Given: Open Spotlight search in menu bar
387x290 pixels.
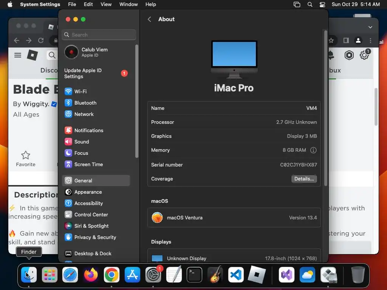Looking at the screenshot, I should point(310,5).
